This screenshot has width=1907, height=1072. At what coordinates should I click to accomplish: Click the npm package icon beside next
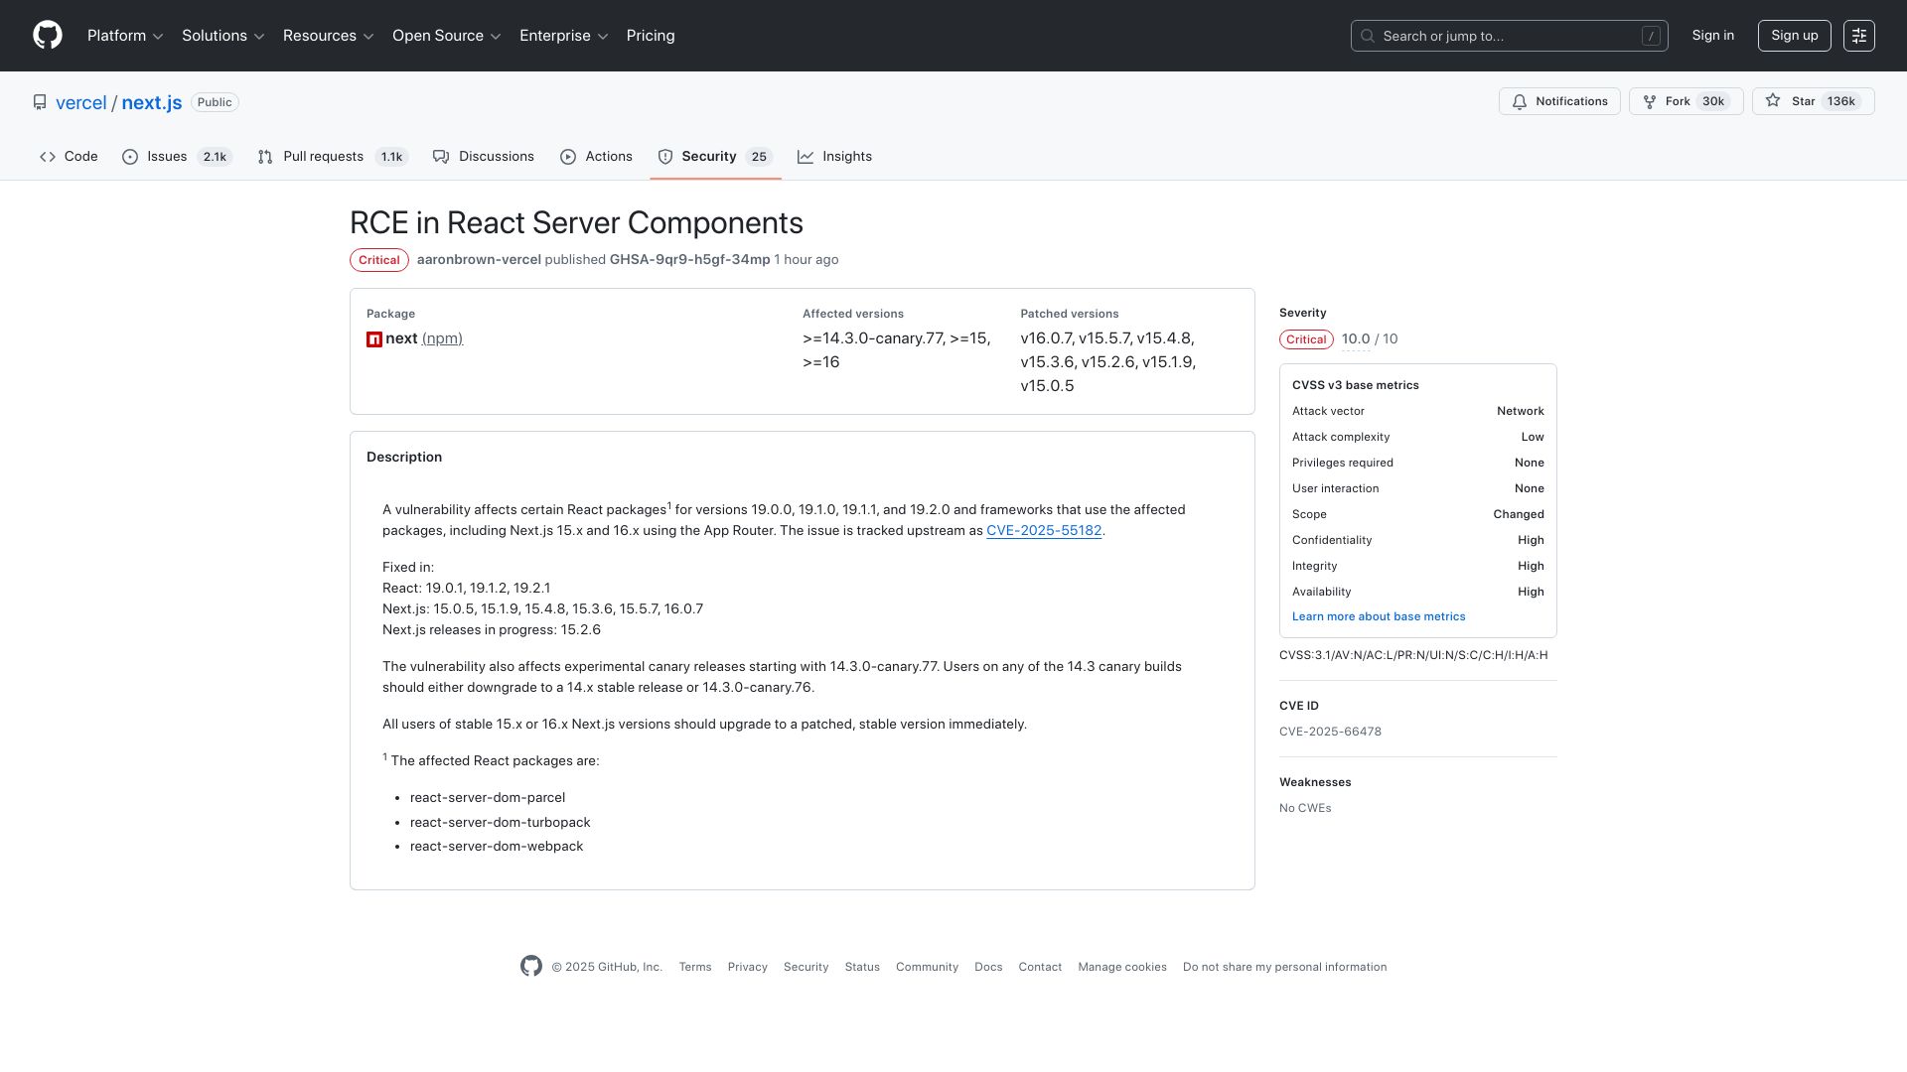click(374, 339)
